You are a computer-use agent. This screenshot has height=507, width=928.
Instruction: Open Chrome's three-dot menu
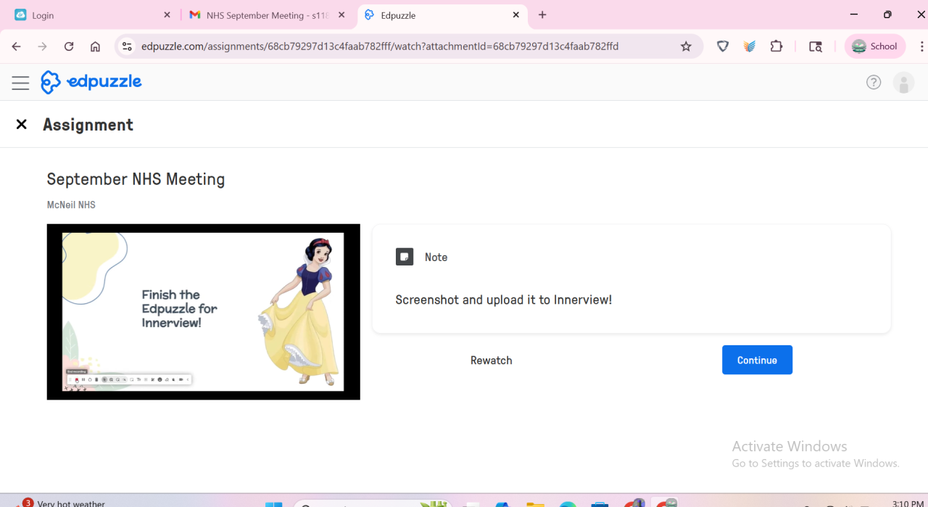coord(922,46)
